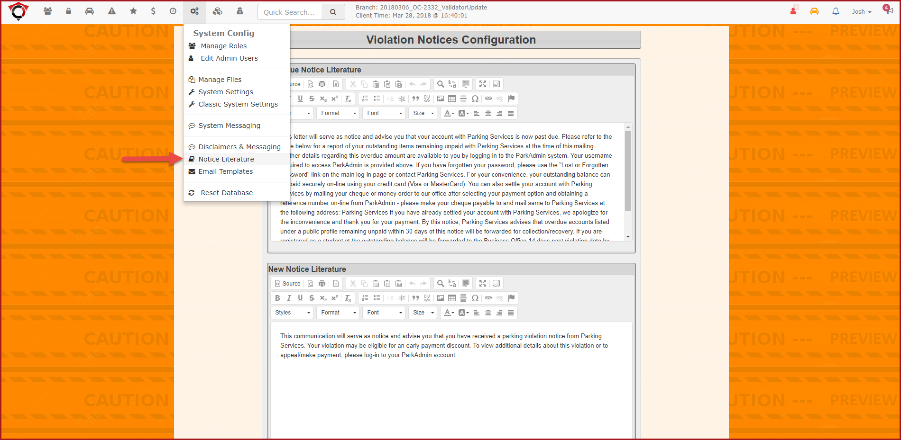The image size is (901, 440).
Task: Click the orange car icon in header
Action: pyautogui.click(x=814, y=11)
